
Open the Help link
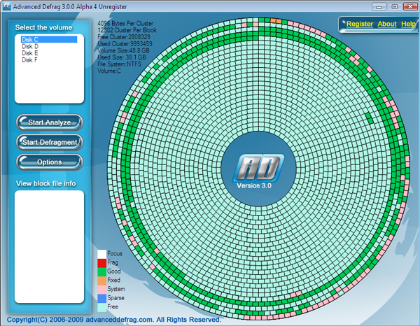click(x=408, y=24)
